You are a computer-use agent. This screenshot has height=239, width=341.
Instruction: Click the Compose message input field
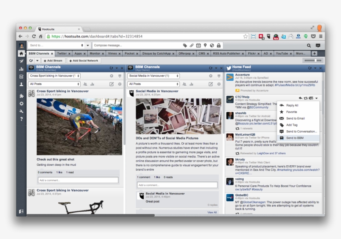click(x=137, y=45)
